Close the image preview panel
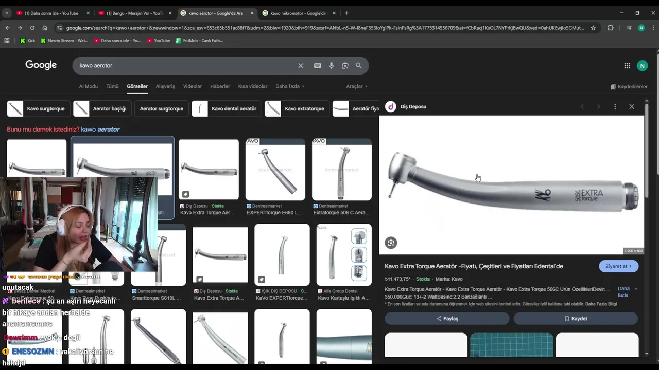 632,106
